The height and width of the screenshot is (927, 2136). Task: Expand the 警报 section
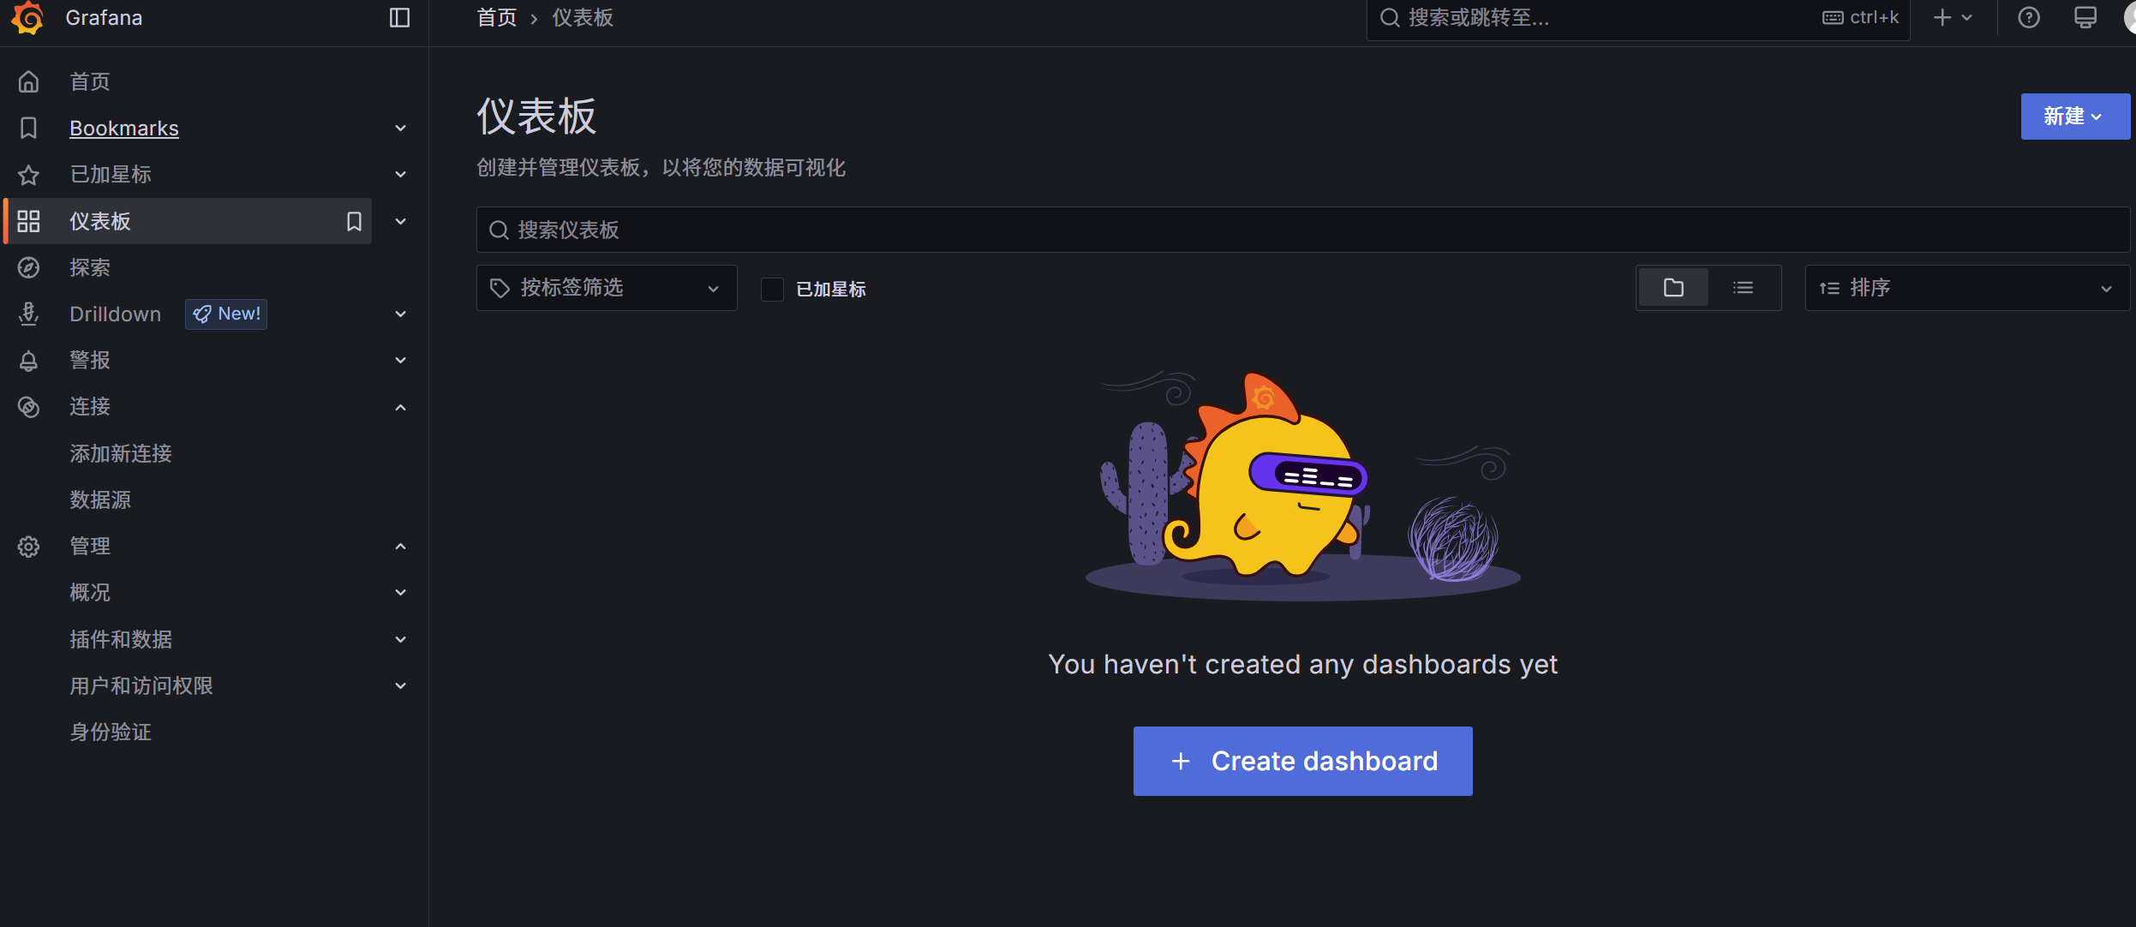click(x=400, y=360)
